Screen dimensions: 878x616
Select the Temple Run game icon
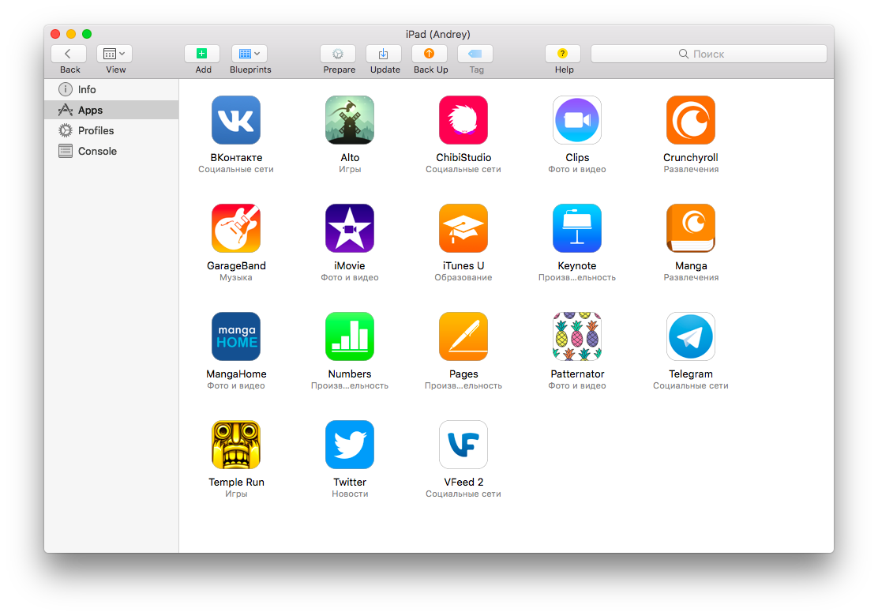click(x=236, y=445)
